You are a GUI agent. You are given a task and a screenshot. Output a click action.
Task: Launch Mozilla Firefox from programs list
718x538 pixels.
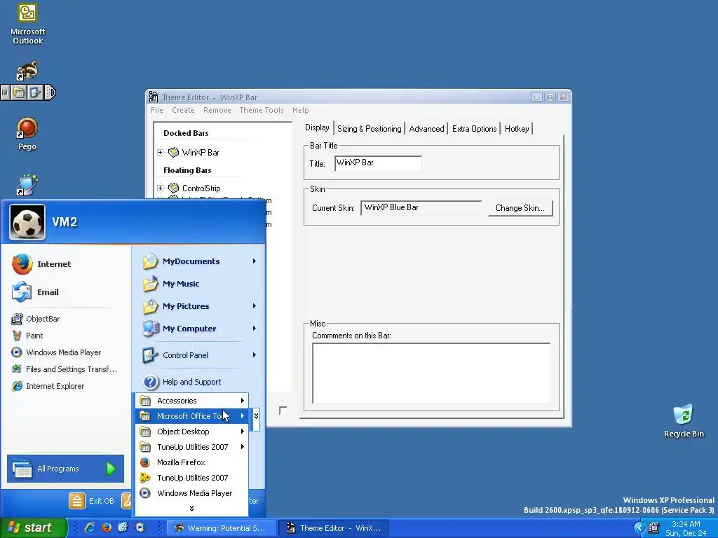coord(192,462)
